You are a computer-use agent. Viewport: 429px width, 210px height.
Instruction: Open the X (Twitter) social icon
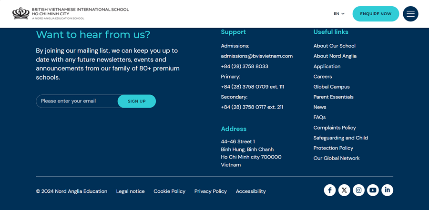coord(344,190)
